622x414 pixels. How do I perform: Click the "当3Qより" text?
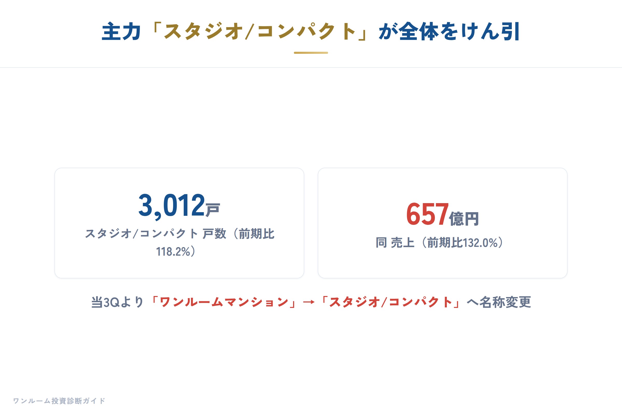tap(117, 302)
